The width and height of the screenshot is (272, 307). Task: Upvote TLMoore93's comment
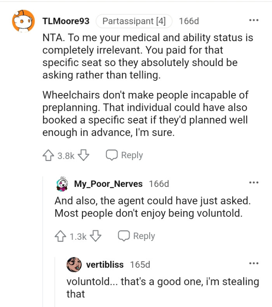(48, 155)
